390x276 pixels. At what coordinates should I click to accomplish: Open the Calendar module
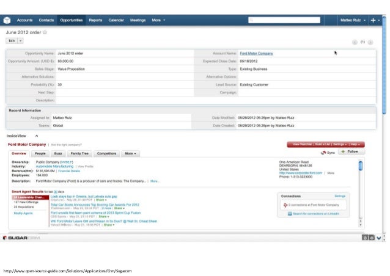(116, 20)
